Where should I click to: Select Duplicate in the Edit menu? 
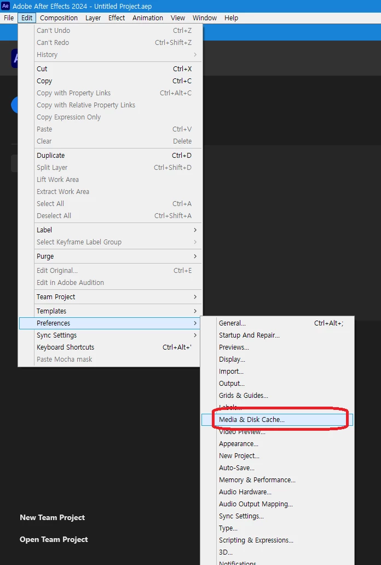tap(110, 155)
